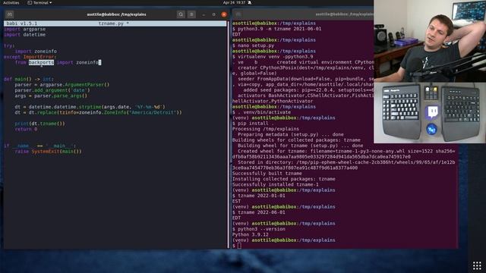Open a new tab in the left terminal

(x=10, y=14)
